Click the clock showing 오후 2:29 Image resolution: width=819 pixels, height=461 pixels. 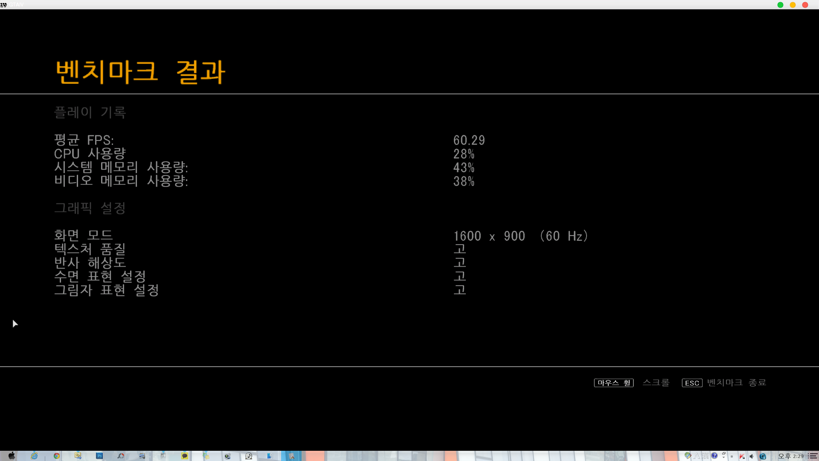(x=791, y=456)
